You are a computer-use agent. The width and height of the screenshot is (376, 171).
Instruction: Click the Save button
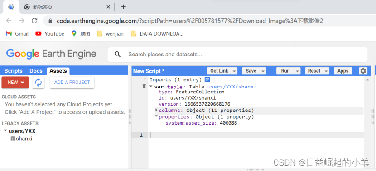pyautogui.click(x=251, y=71)
